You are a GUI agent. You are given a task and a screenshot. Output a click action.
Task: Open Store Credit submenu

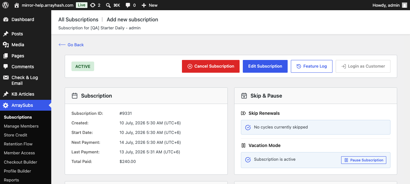click(15, 135)
